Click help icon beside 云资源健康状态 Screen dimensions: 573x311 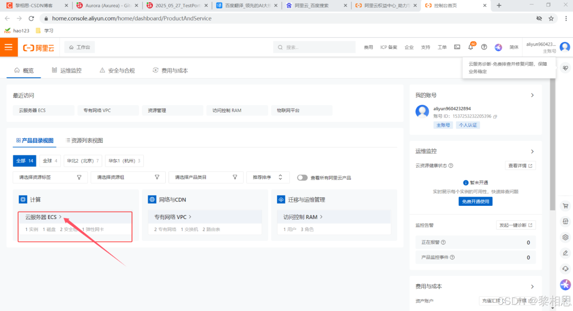[451, 166]
